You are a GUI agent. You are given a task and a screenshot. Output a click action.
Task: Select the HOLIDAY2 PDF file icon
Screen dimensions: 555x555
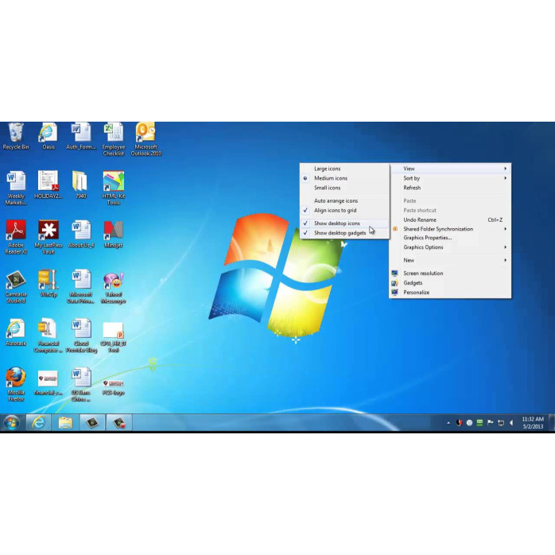pos(49,184)
